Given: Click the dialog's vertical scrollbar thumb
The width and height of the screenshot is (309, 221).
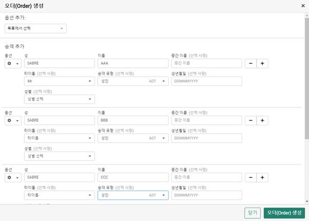Looking at the screenshot, I should point(307,79).
